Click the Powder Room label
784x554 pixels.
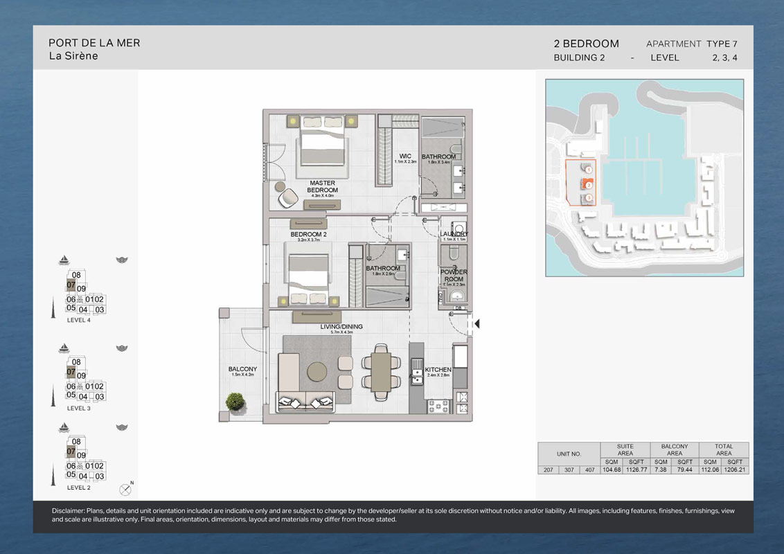454,276
